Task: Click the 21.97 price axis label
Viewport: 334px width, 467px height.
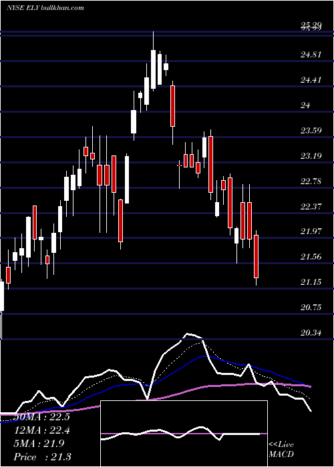Action: point(311,231)
